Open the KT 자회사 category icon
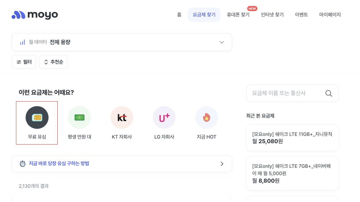This screenshot has height=202, width=360. (x=122, y=117)
